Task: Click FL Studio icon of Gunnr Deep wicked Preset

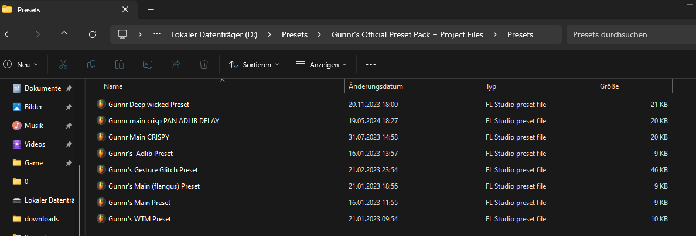Action: click(101, 104)
